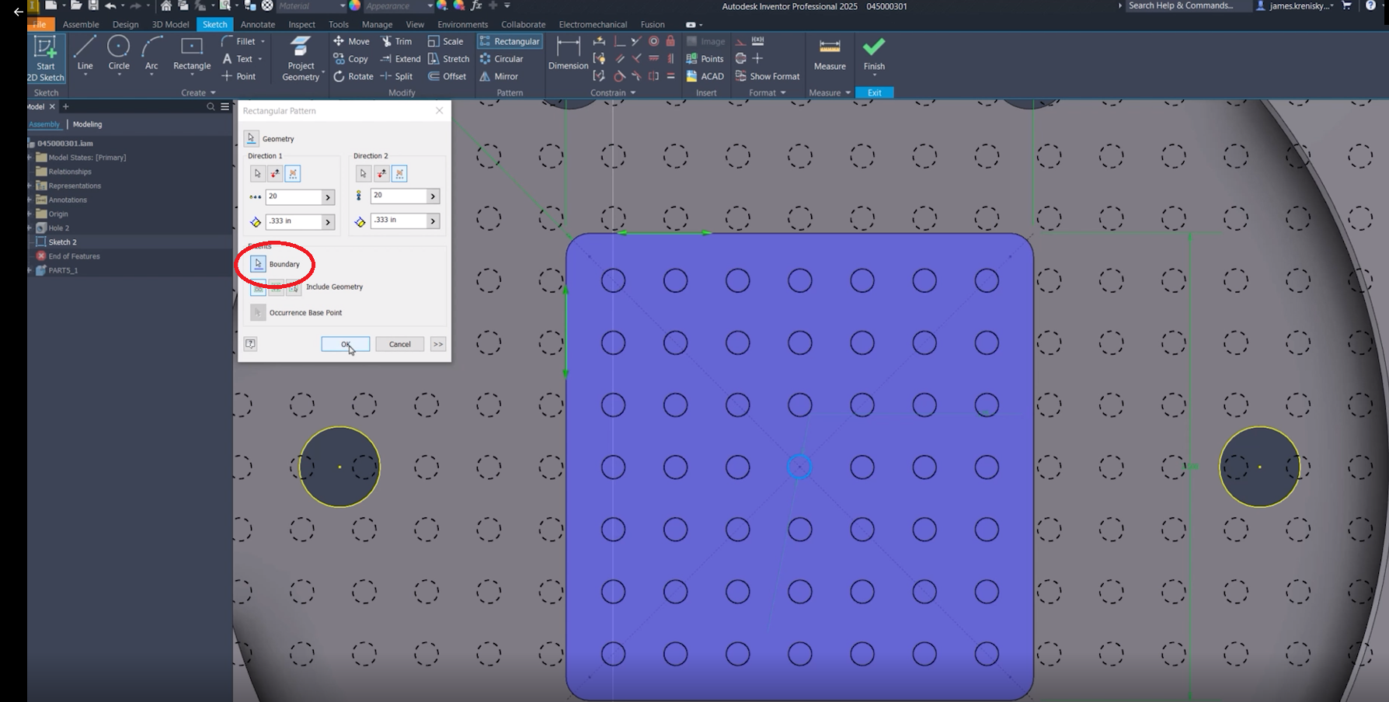Click the Concentric constraint icon
This screenshot has width=1389, height=702.
click(x=654, y=41)
